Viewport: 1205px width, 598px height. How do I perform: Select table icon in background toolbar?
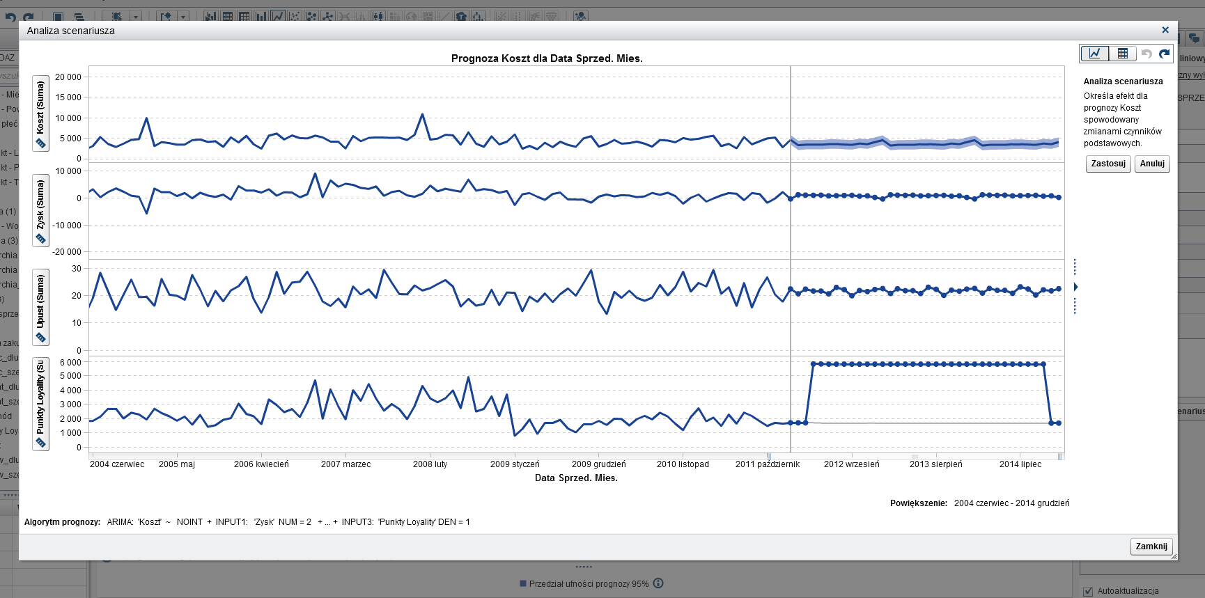click(x=228, y=16)
